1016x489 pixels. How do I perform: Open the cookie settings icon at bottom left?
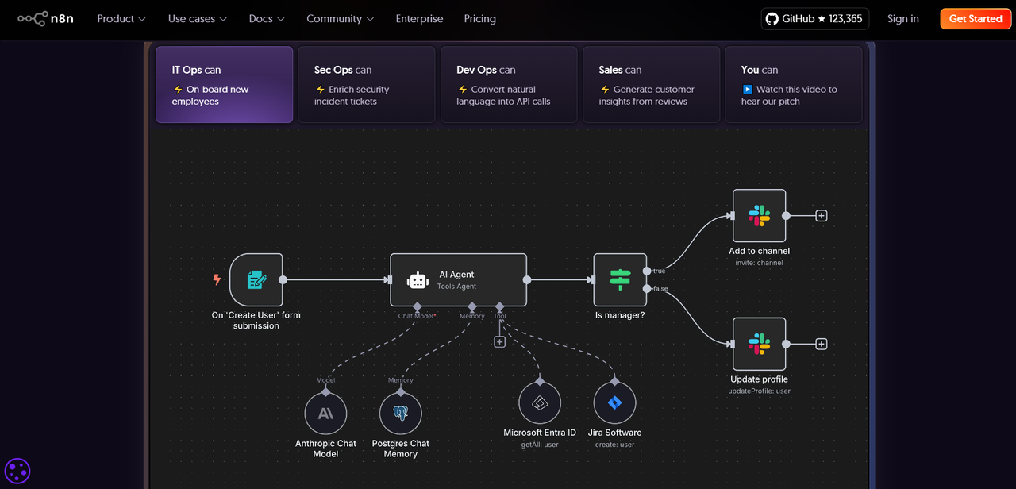[x=17, y=471]
